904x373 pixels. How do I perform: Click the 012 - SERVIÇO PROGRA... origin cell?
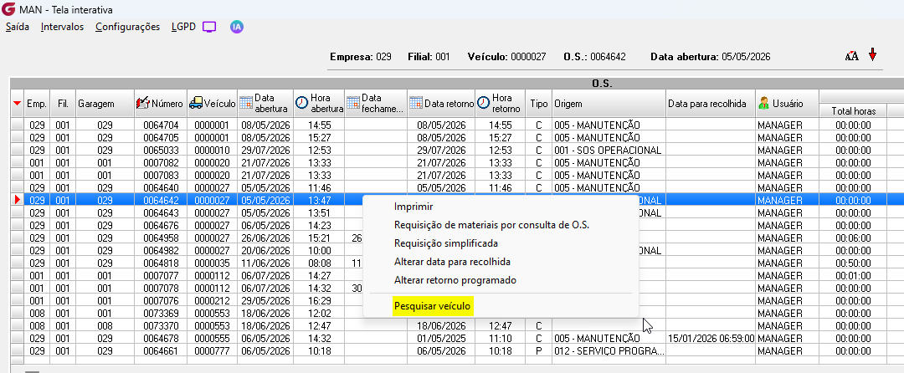click(x=609, y=351)
